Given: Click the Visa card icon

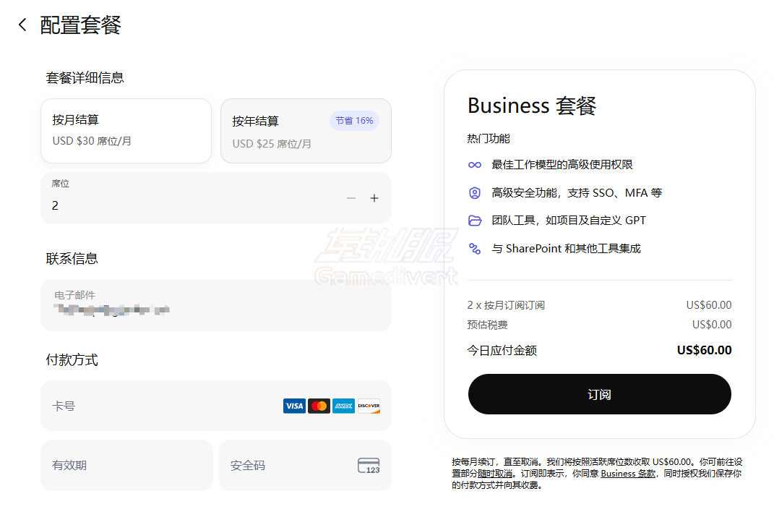Looking at the screenshot, I should tap(294, 406).
